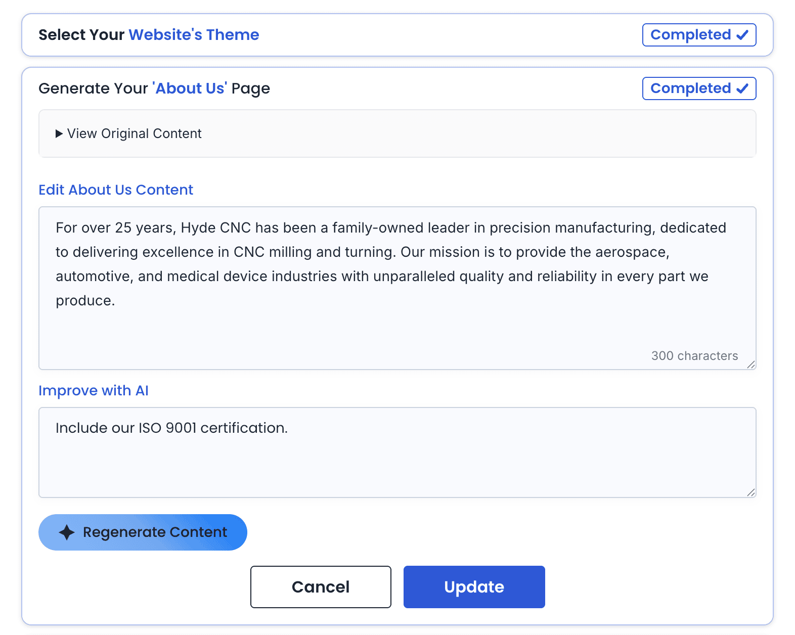The width and height of the screenshot is (795, 635).
Task: Click the Completed badge for the About Us page
Action: coord(698,88)
